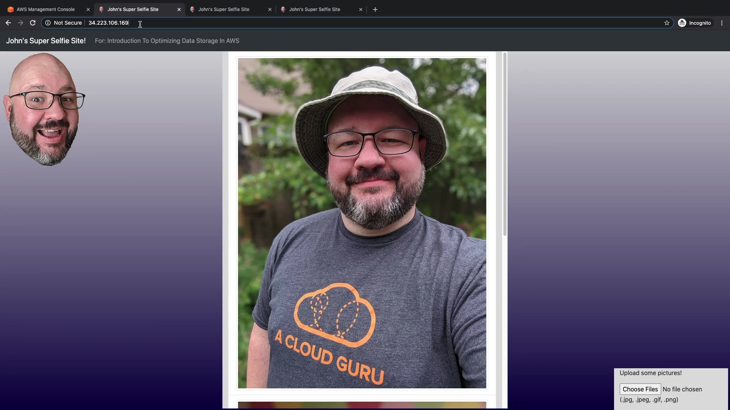Click John's Super Selfie Site! header link
Image resolution: width=730 pixels, height=410 pixels.
point(46,41)
